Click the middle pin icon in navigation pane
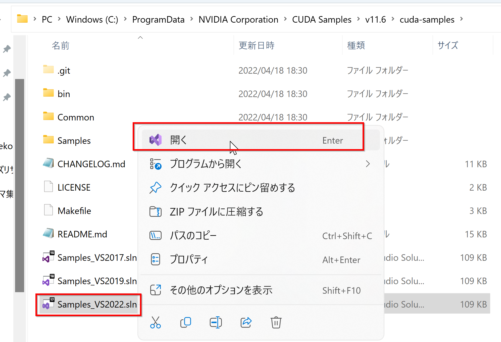501x342 pixels. tap(7, 73)
